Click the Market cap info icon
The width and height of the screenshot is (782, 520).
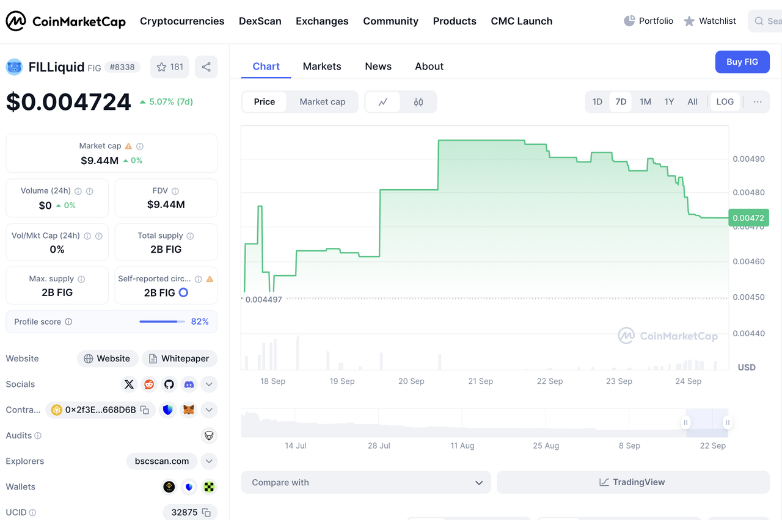140,146
